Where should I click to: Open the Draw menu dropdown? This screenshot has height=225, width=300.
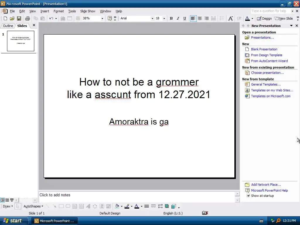click(x=8, y=206)
